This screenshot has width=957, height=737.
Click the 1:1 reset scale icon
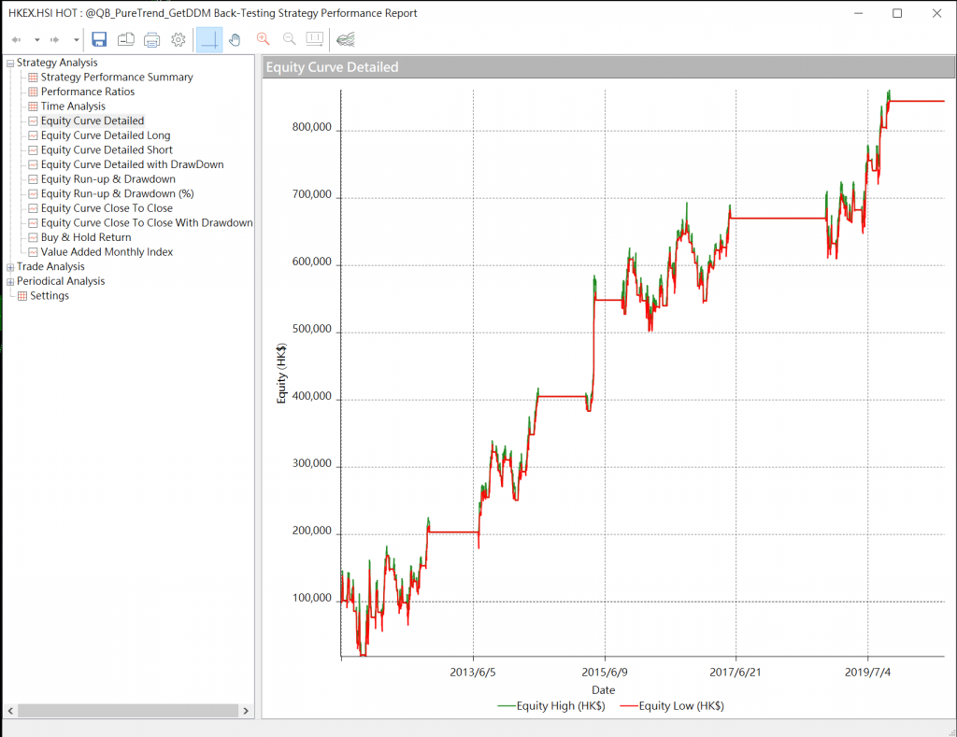click(315, 39)
